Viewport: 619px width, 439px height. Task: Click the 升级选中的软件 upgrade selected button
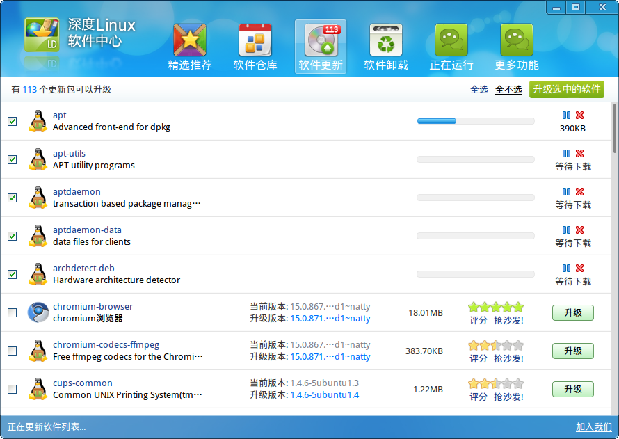pyautogui.click(x=567, y=89)
